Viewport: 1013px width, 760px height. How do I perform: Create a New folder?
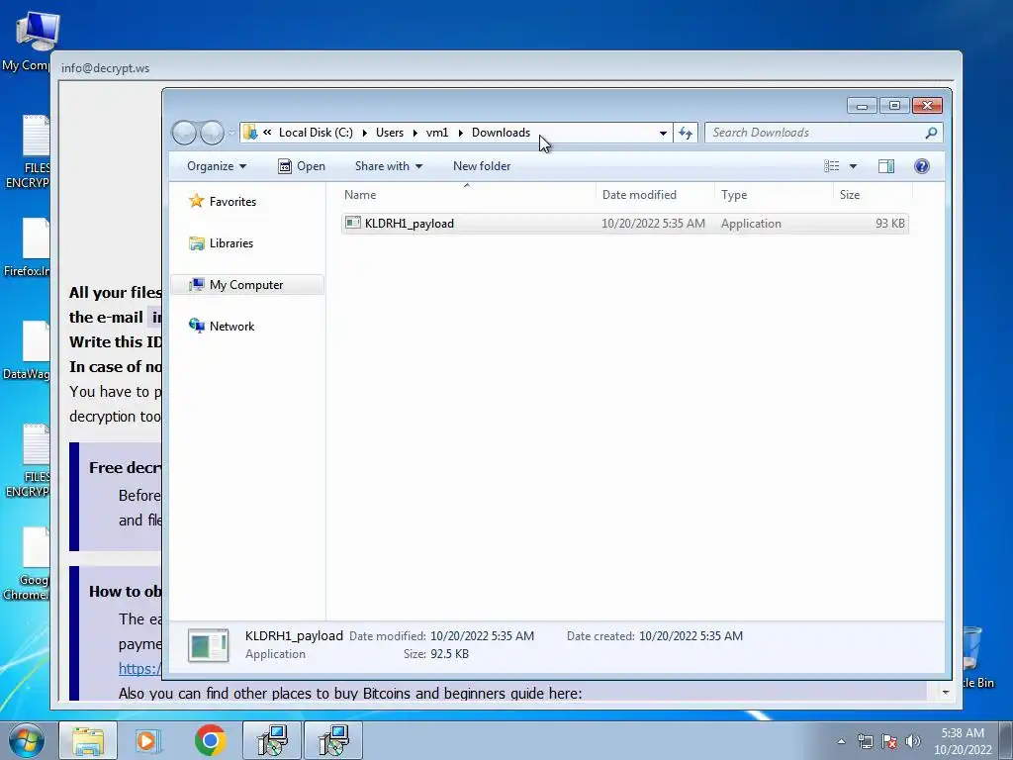point(482,166)
